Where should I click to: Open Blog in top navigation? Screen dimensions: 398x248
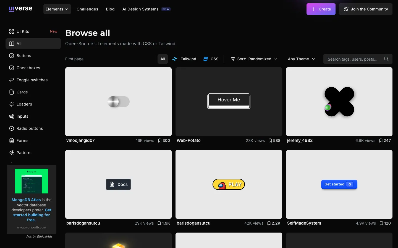coord(110,9)
